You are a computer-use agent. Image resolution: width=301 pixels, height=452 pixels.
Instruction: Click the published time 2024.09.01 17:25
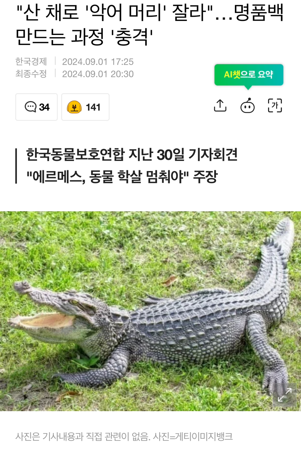click(x=98, y=62)
